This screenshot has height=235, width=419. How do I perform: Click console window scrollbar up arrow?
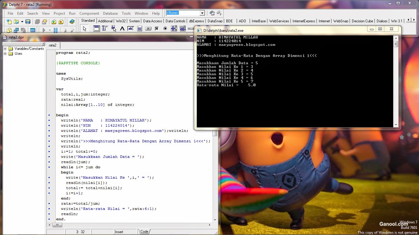tap(396, 38)
